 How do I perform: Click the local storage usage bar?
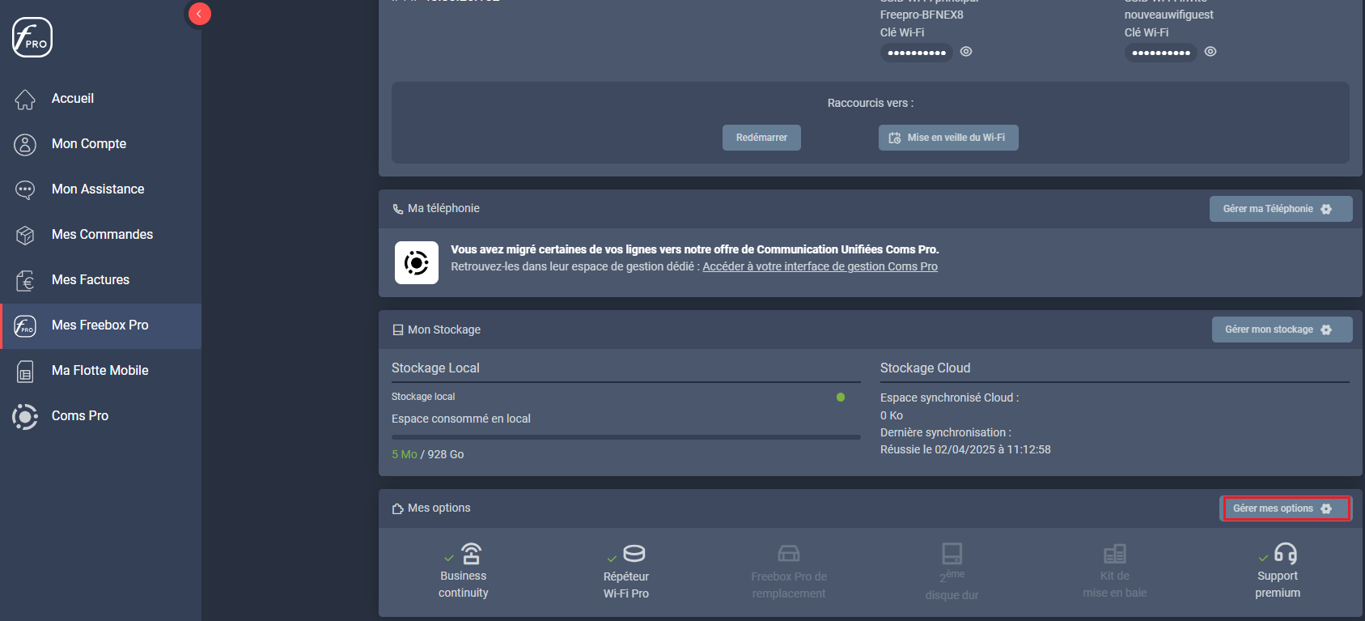coord(626,437)
